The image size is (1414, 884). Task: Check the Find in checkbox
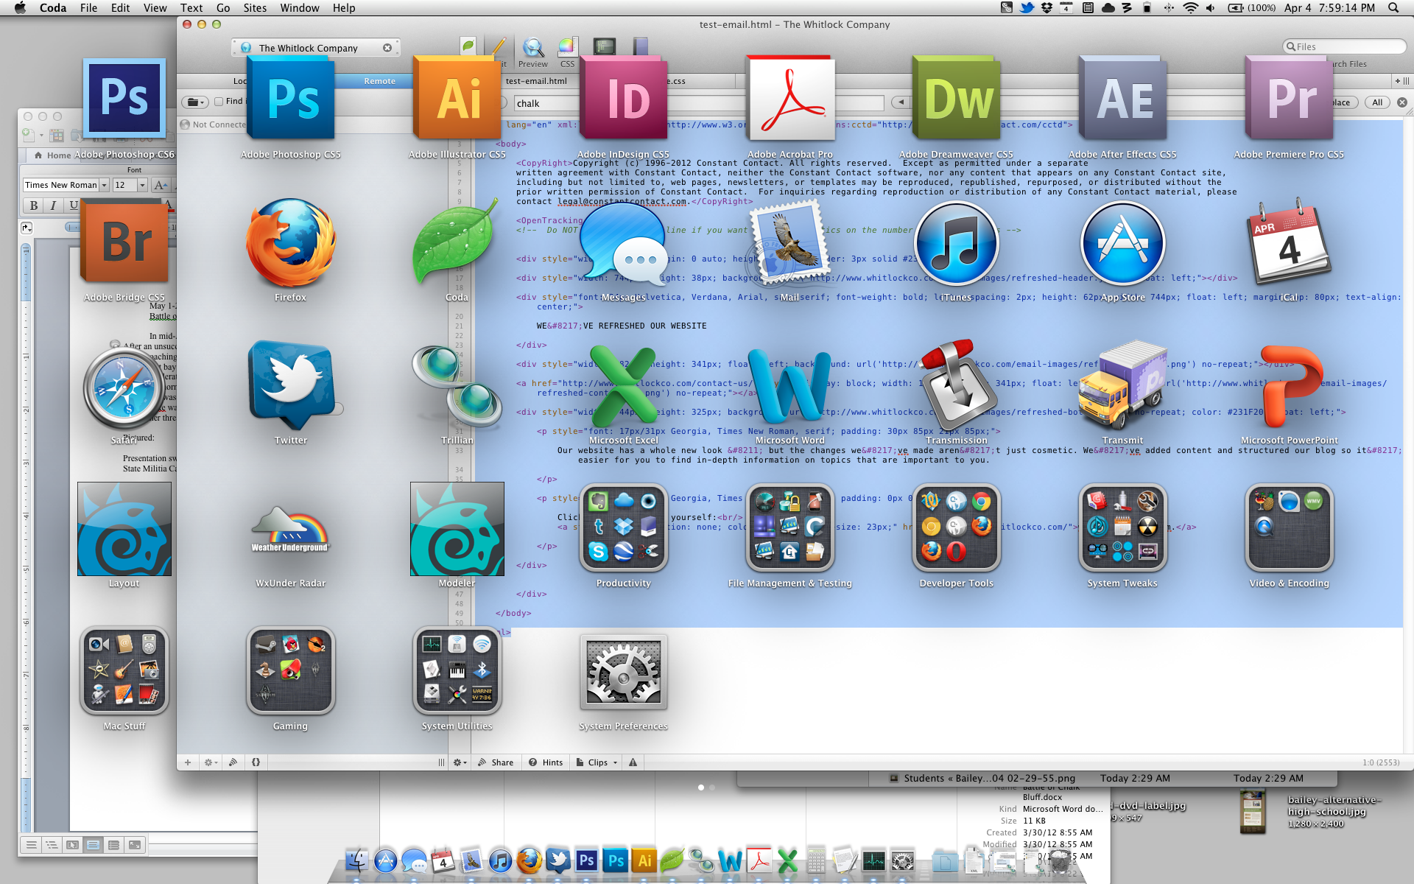point(219,102)
